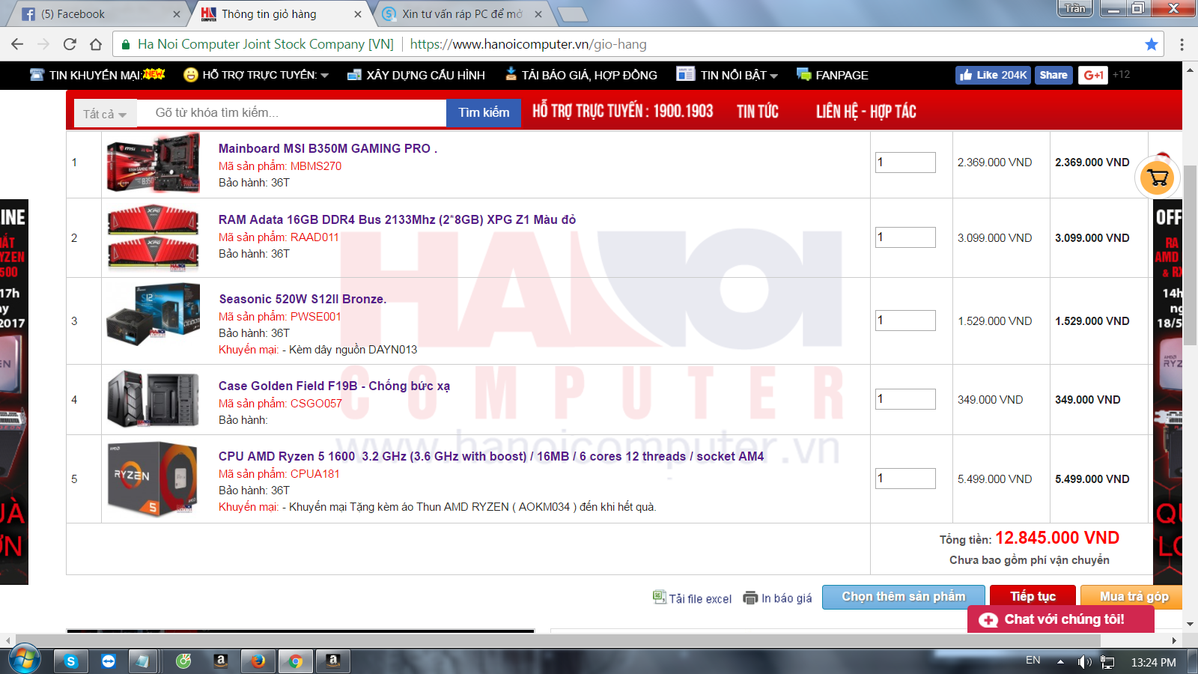Screen dimensions: 1198x674
Task: Close the Xin tư vấn ráp PC tab
Action: pyautogui.click(x=538, y=14)
